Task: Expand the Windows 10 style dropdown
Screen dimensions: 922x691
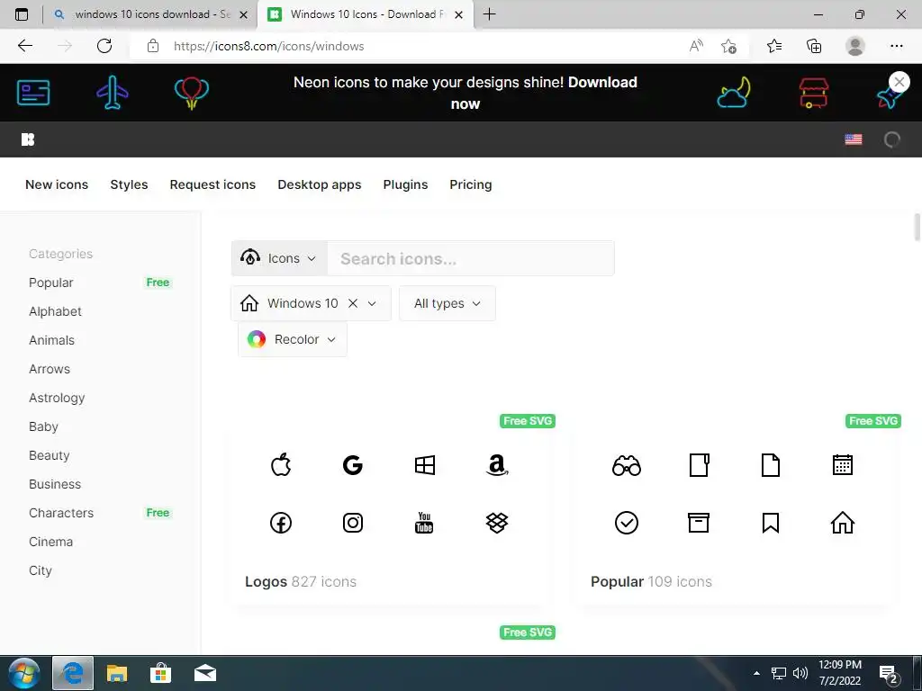Action: [x=372, y=303]
